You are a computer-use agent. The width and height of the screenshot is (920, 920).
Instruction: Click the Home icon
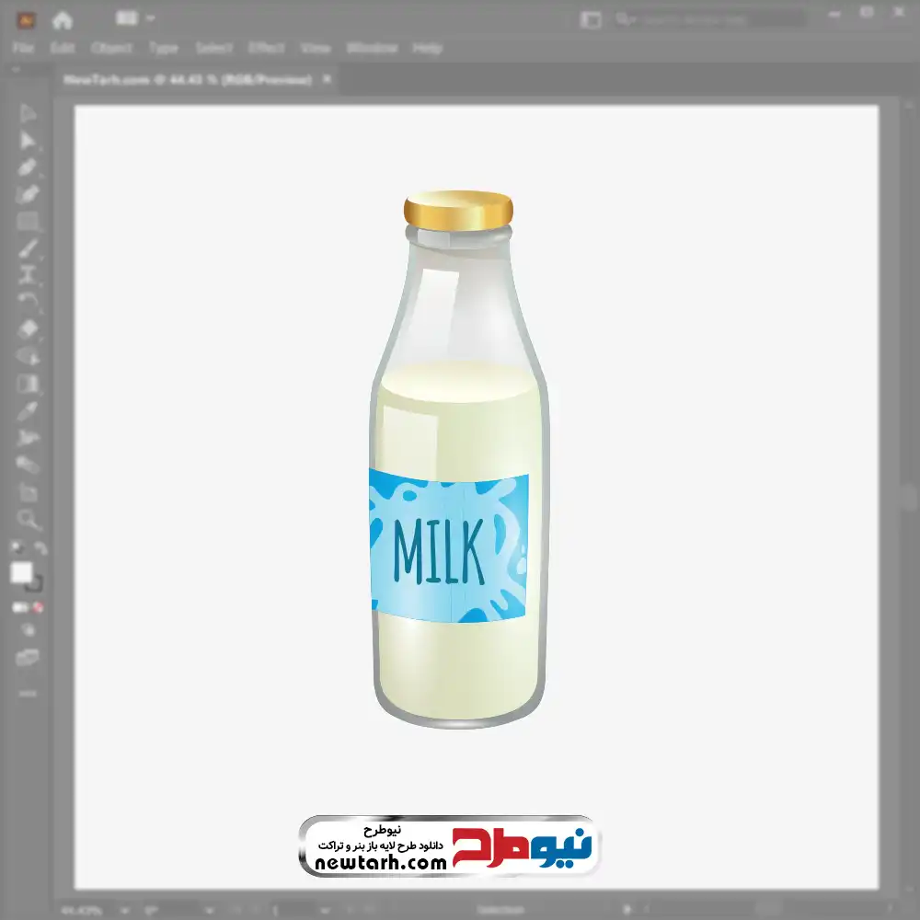coord(62,19)
